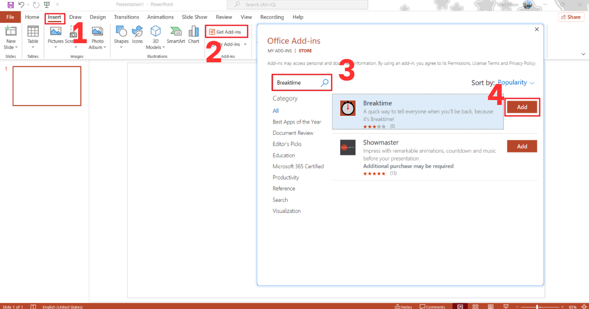
Task: Start slideshow from the quick access toolbar
Action: tap(47, 4)
